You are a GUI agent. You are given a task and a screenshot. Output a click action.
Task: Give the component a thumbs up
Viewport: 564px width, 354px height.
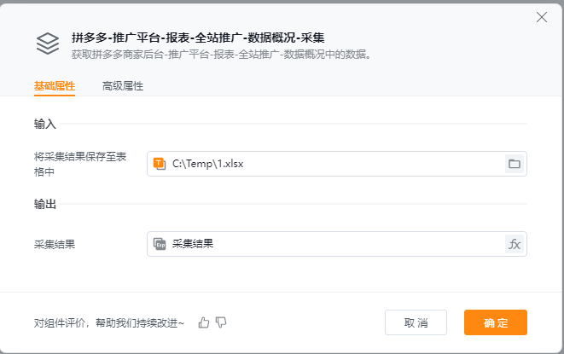pyautogui.click(x=204, y=322)
